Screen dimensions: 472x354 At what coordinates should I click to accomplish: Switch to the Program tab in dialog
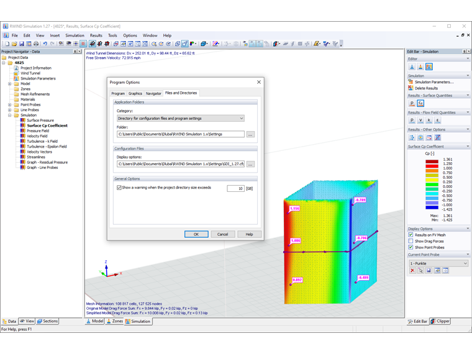[x=118, y=94]
